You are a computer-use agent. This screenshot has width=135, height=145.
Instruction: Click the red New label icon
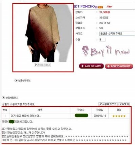tap(109, 6)
